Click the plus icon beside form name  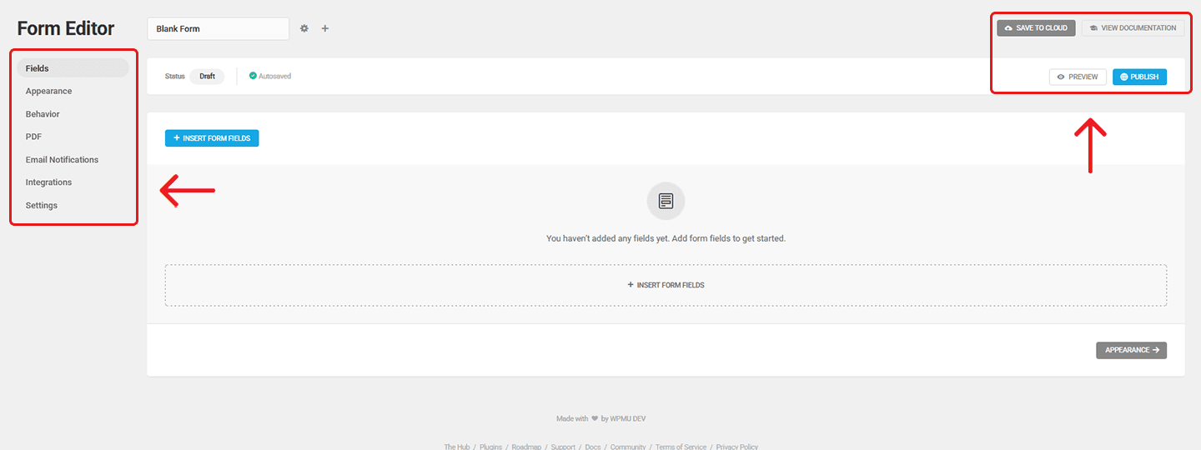(x=325, y=28)
